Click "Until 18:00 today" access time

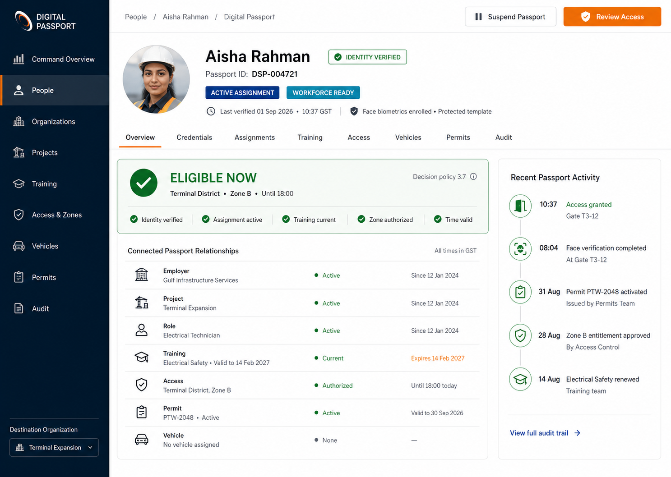pyautogui.click(x=434, y=385)
